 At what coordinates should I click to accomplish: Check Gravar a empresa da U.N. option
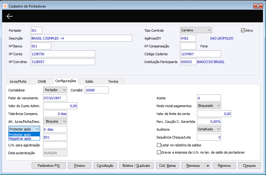coord(159,152)
